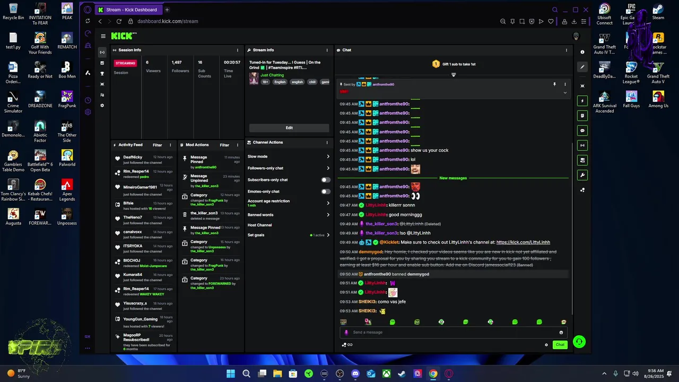
Task: Open Chat panel three-dot menu
Action: [x=566, y=50]
